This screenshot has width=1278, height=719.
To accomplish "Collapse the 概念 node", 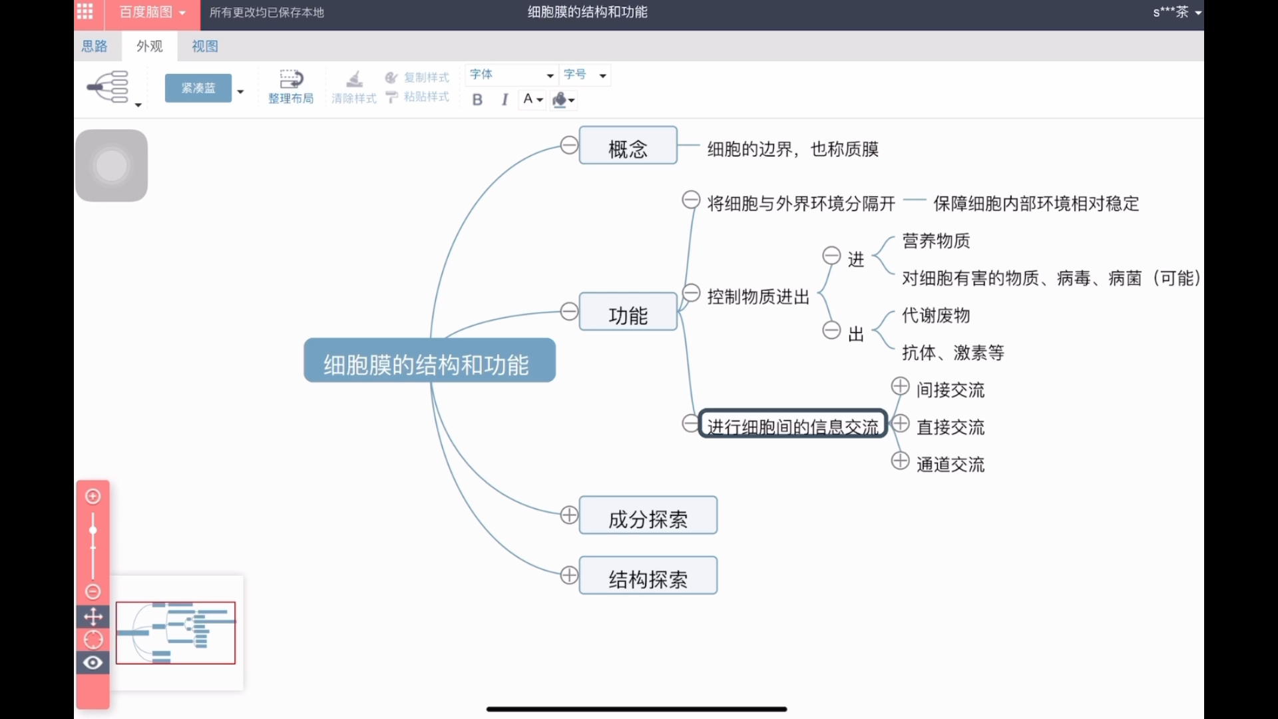I will [569, 145].
